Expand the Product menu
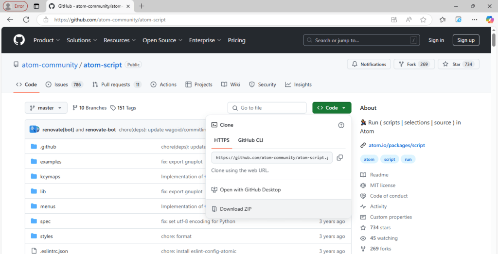Image resolution: width=498 pixels, height=254 pixels. click(x=47, y=40)
